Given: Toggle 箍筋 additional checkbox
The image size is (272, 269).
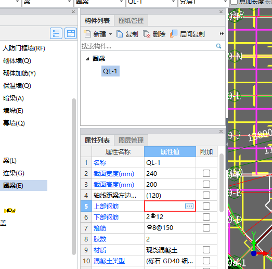Looking at the screenshot, I should coord(206,228).
